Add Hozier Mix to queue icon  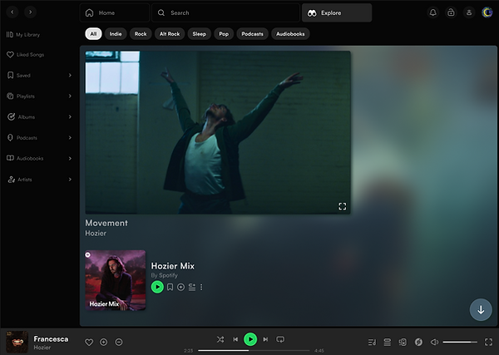click(192, 288)
